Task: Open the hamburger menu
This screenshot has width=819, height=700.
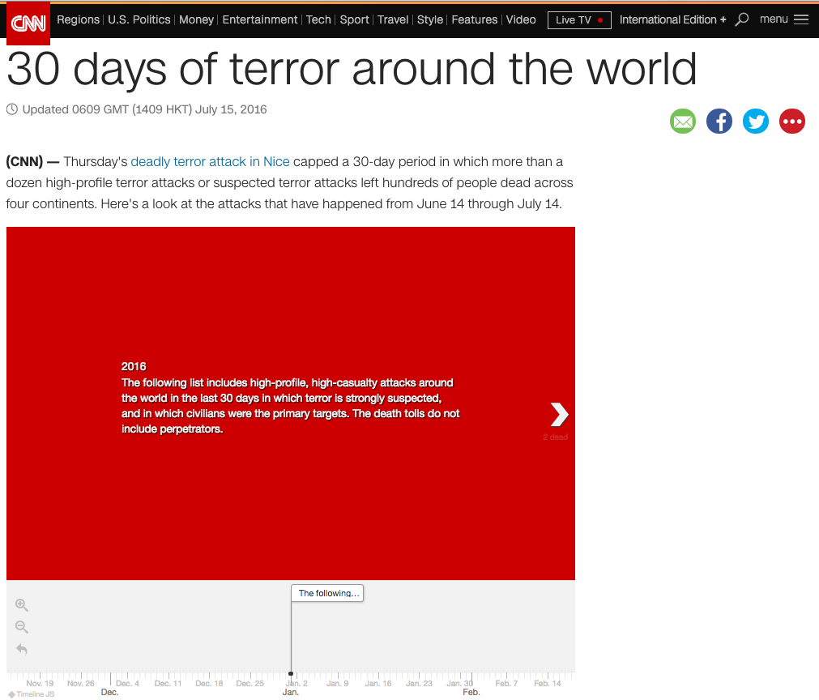Action: [x=784, y=19]
